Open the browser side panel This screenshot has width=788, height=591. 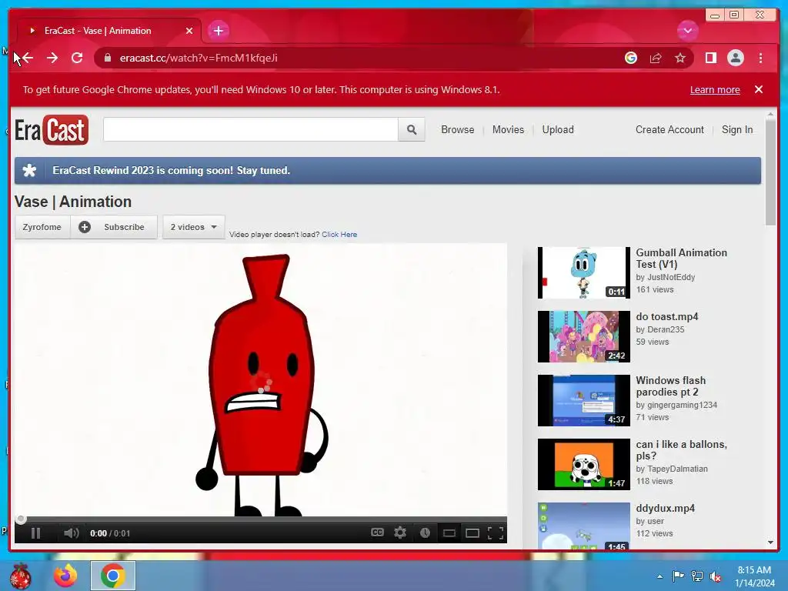[710, 58]
